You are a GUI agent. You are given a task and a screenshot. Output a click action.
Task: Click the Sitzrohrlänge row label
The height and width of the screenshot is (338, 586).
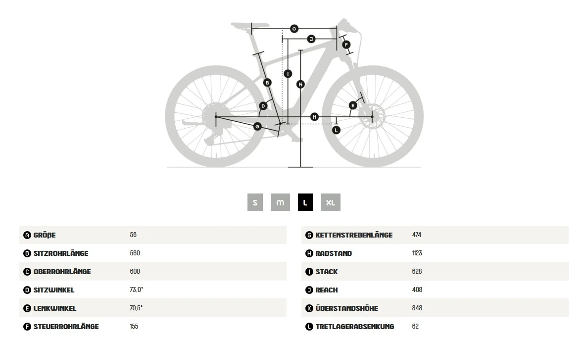point(61,253)
